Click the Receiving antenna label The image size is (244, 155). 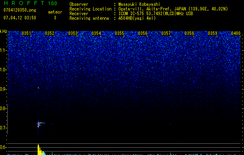click(89, 18)
